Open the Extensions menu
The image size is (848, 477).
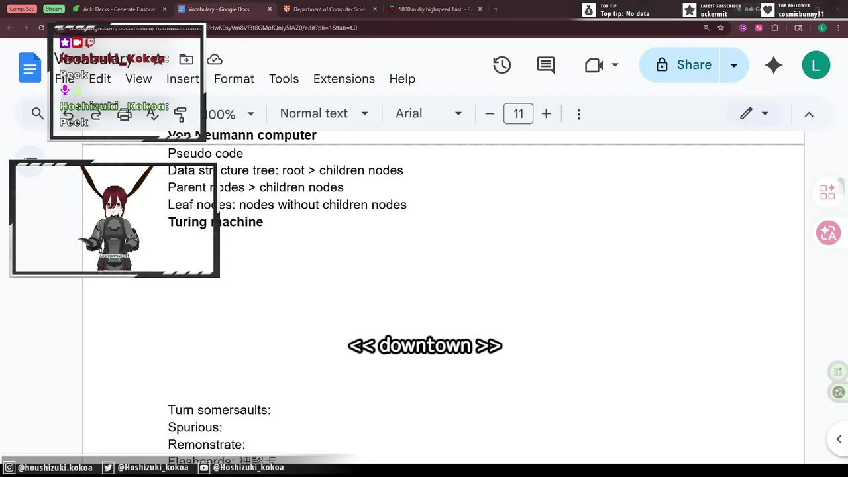pos(344,79)
